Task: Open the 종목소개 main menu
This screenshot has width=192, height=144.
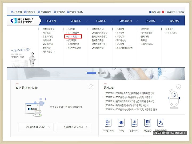Action: click(51, 21)
